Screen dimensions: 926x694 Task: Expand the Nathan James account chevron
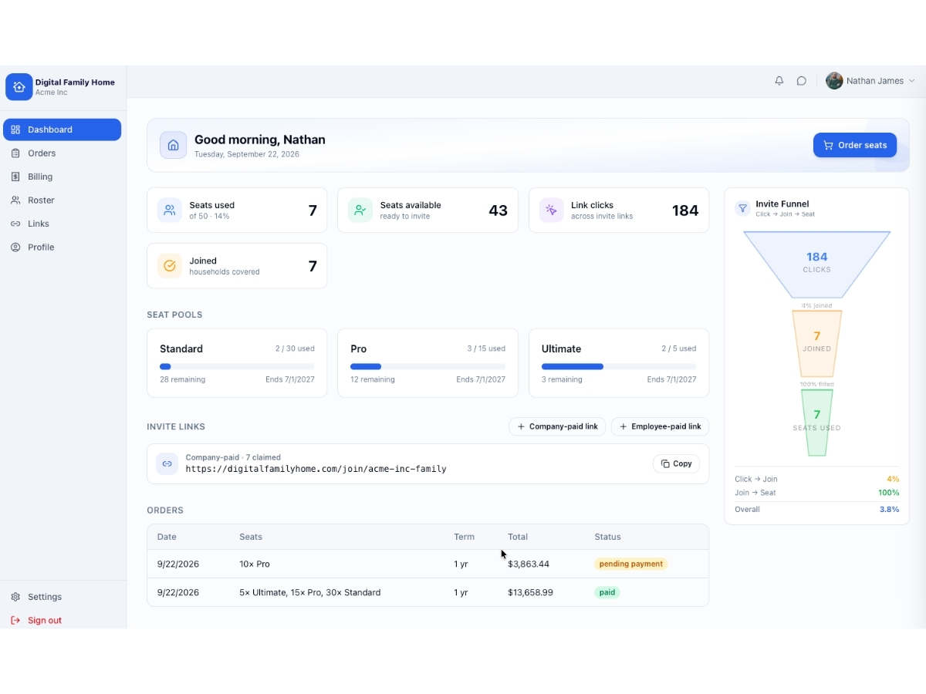point(911,81)
